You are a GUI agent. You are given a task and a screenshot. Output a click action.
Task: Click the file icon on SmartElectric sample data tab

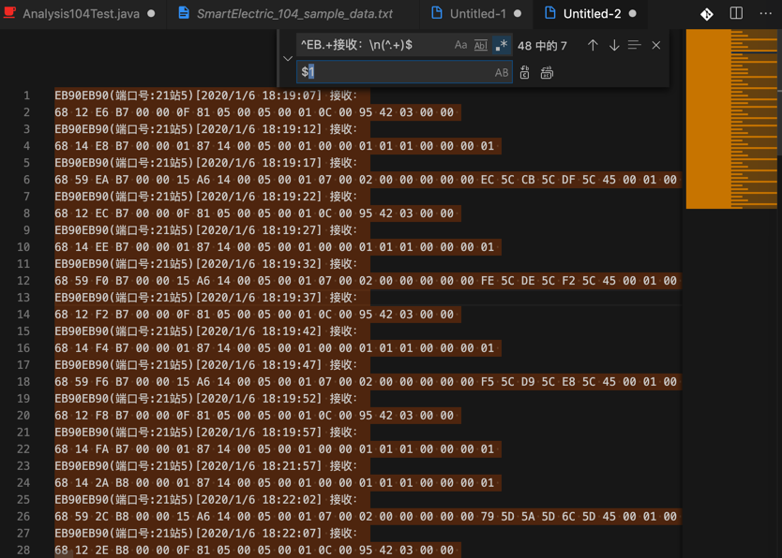pyautogui.click(x=184, y=13)
